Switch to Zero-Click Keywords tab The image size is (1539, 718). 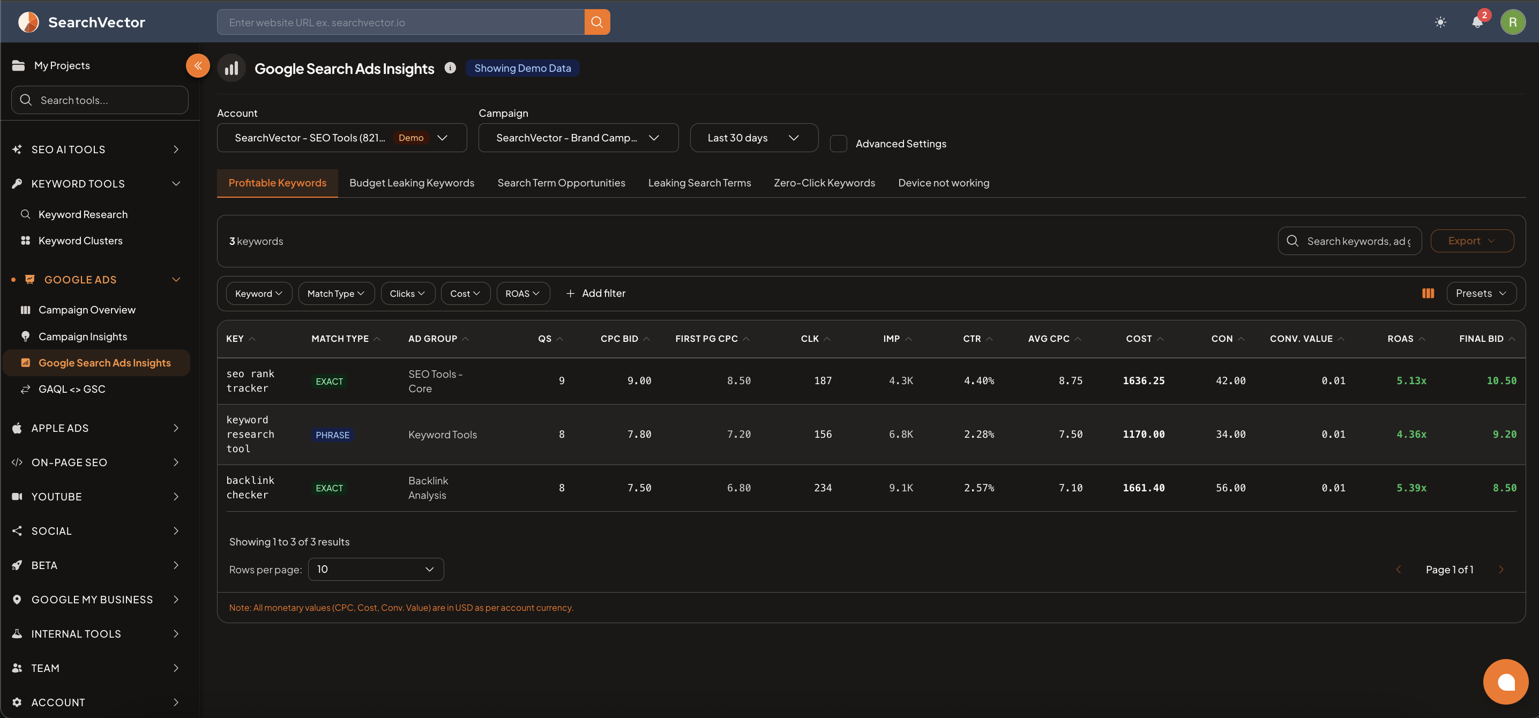(x=825, y=183)
